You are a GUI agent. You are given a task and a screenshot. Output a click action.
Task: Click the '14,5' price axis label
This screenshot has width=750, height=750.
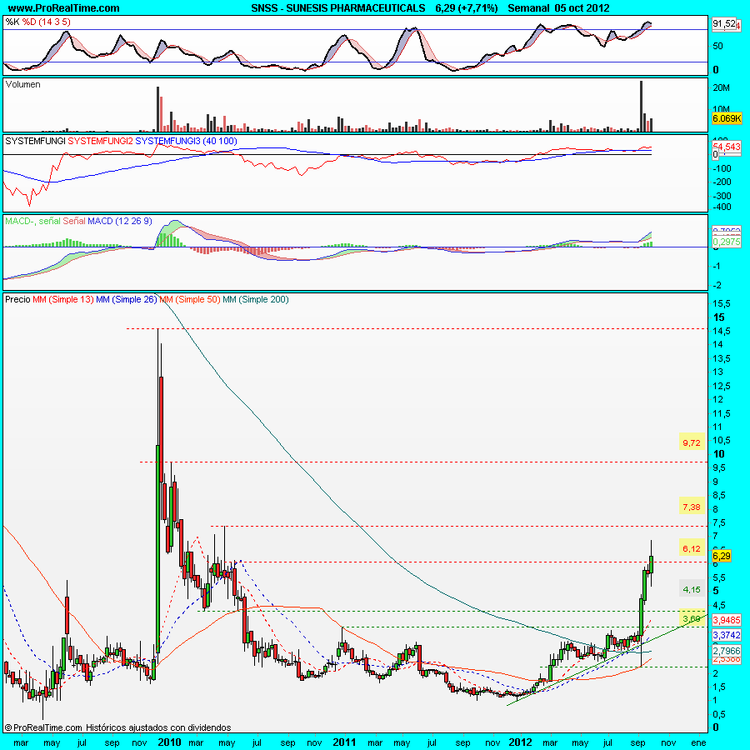pos(722,331)
